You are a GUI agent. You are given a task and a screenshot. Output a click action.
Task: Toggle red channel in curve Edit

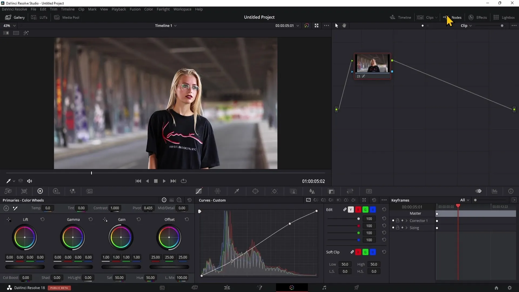(x=358, y=210)
